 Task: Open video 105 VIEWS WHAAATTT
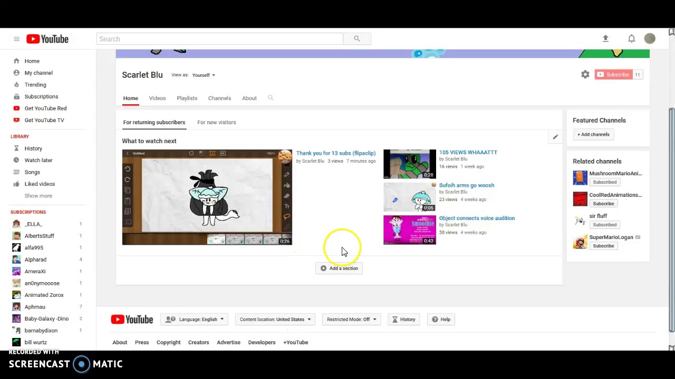(x=468, y=152)
